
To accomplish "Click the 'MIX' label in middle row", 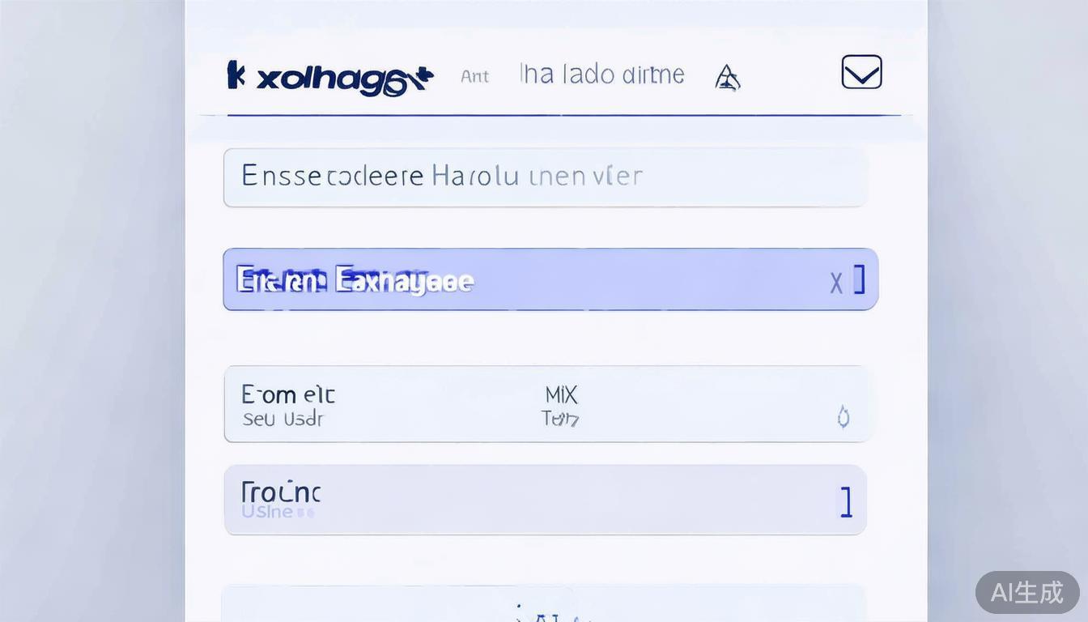I will (x=561, y=394).
